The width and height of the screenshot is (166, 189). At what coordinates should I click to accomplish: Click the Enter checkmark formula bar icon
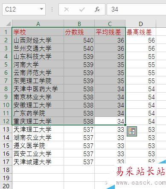(x=82, y=9)
